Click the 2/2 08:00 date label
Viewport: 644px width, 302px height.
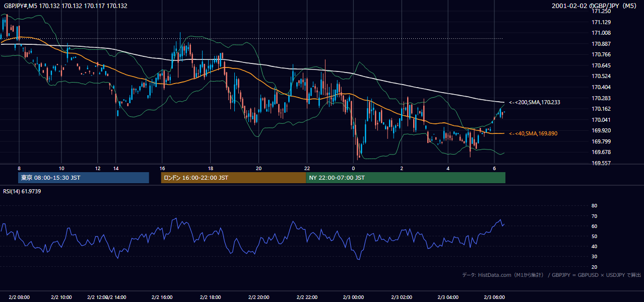click(19, 297)
